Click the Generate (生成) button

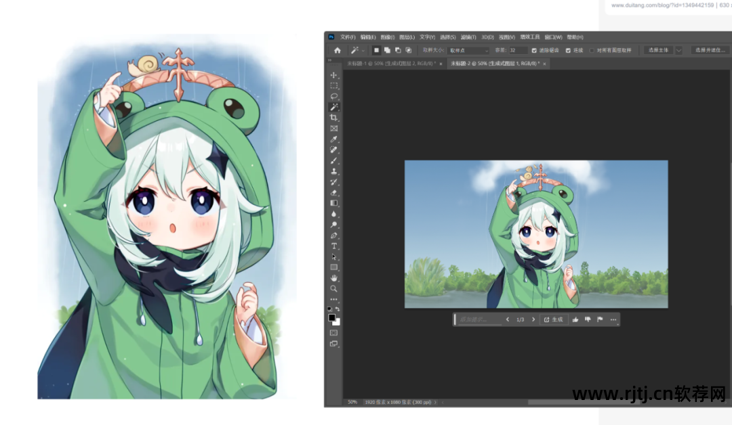pos(553,319)
